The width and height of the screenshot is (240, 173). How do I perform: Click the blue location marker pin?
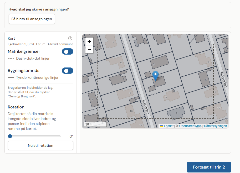(x=156, y=75)
